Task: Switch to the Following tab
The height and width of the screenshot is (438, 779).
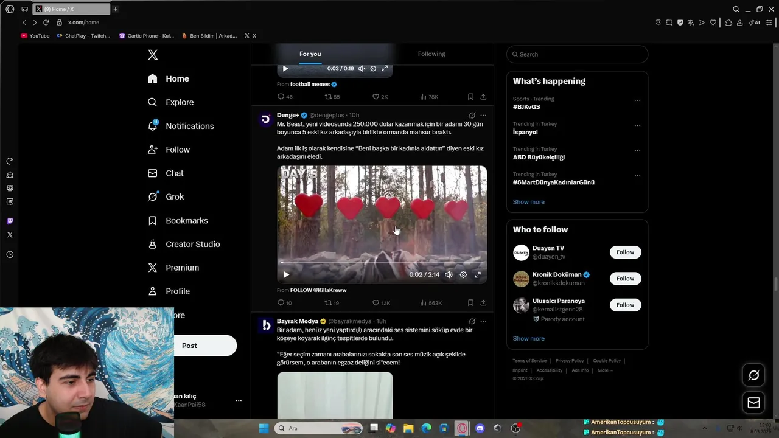Action: click(431, 54)
